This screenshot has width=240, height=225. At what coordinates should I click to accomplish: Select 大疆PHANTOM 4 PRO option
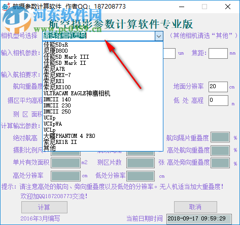coord(102,136)
